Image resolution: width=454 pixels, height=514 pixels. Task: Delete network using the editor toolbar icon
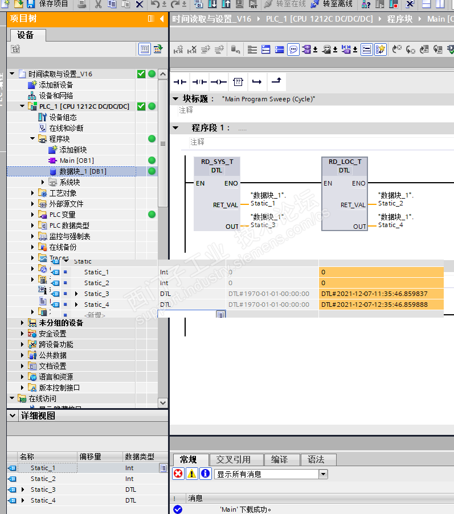pyautogui.click(x=192, y=49)
